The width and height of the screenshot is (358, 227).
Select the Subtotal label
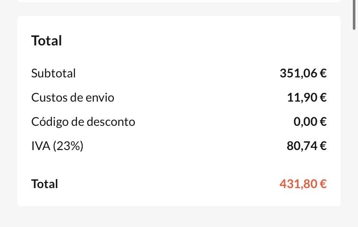tap(53, 74)
